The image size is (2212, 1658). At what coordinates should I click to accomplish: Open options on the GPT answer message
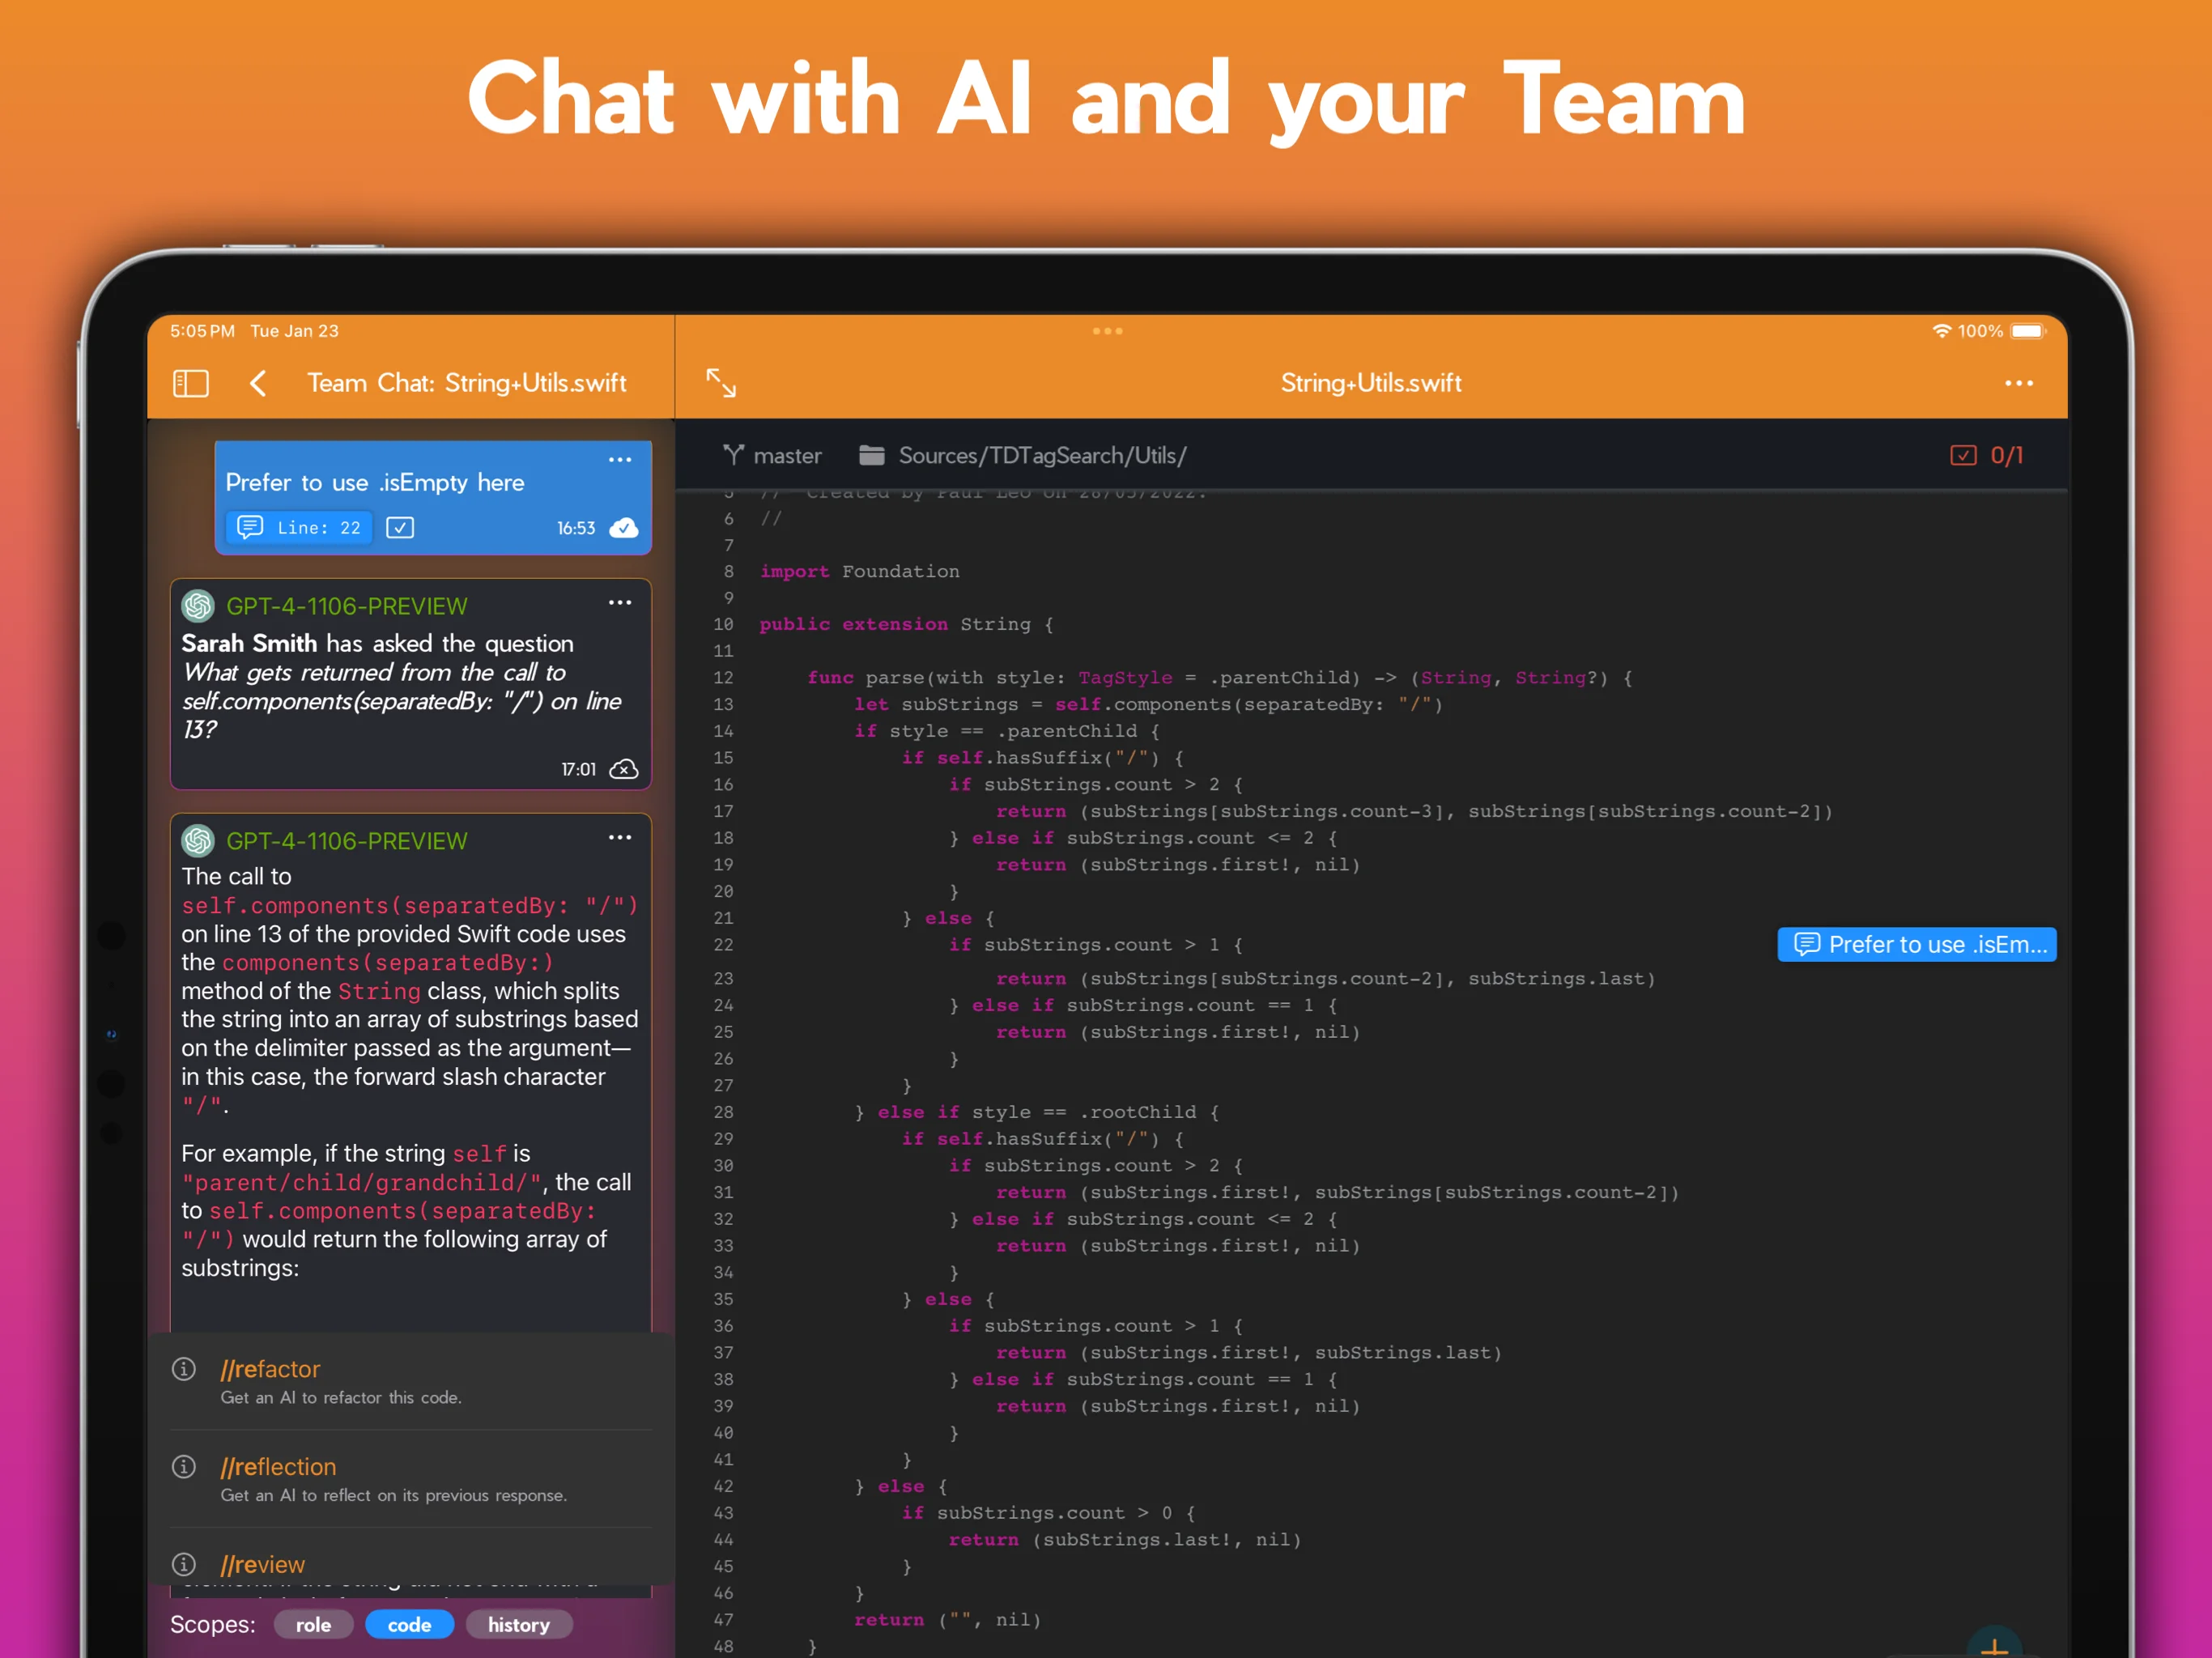620,837
